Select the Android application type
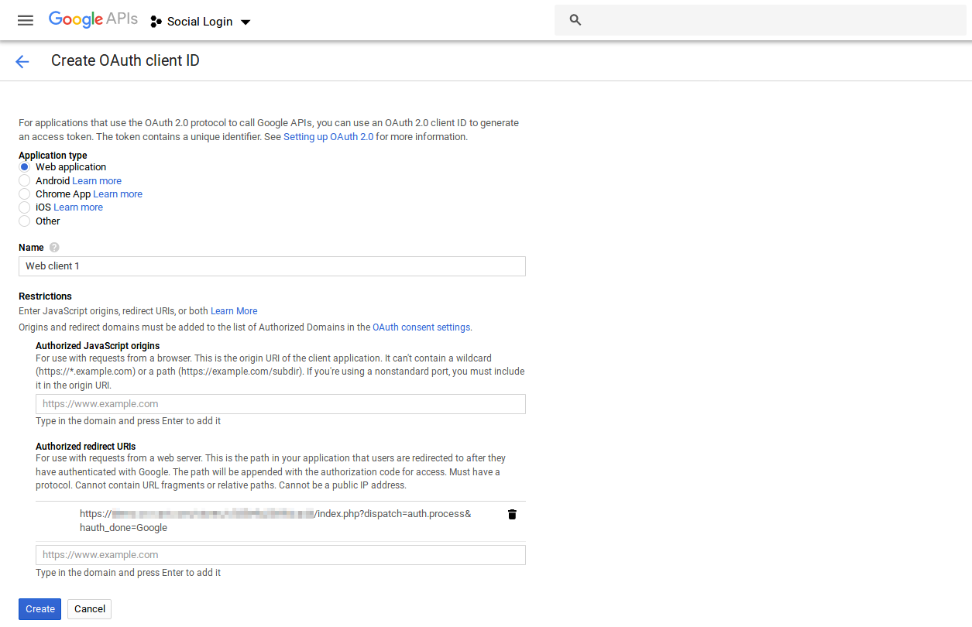972x627 pixels. coord(24,180)
